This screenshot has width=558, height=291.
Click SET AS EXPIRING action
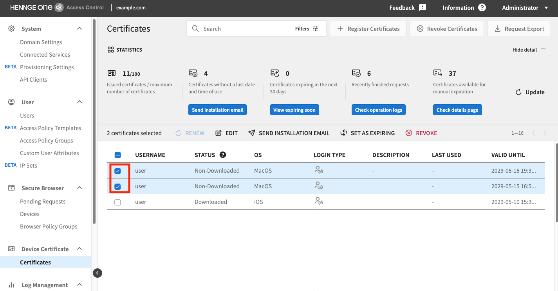367,133
